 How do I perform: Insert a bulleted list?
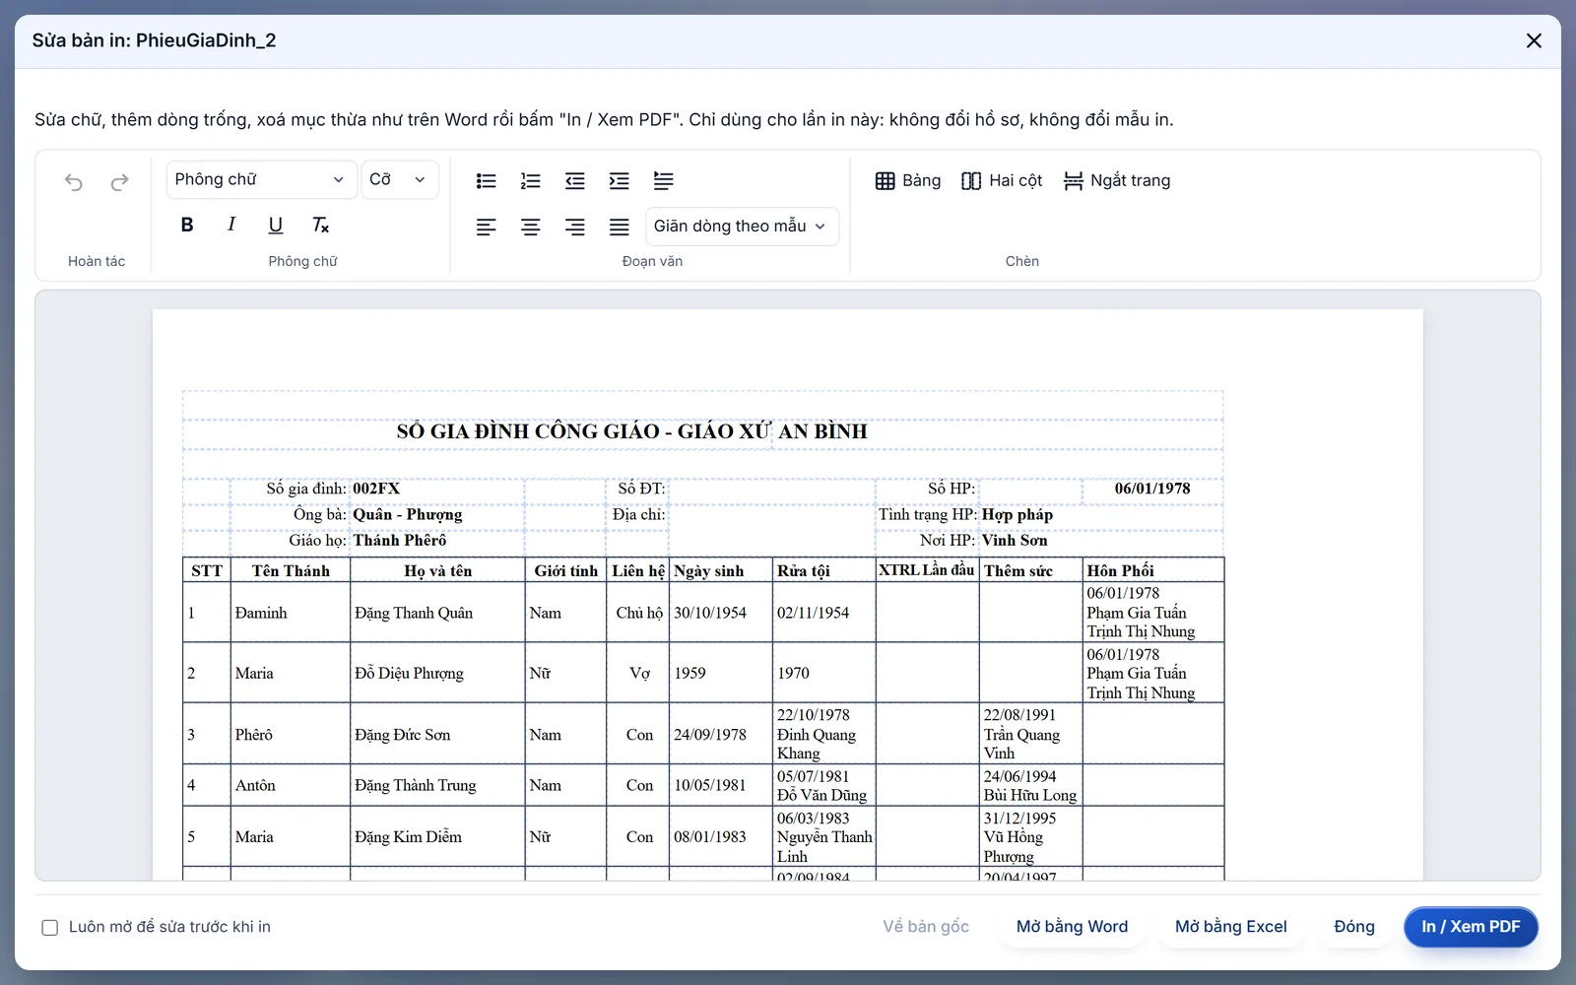point(487,180)
